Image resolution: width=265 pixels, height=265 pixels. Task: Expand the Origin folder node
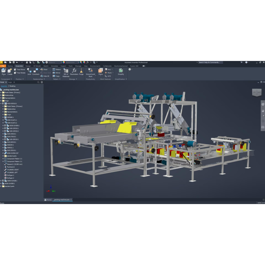coord(1,101)
